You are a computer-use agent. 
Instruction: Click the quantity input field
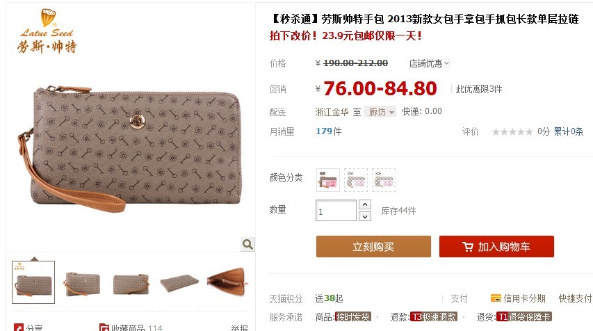336,211
